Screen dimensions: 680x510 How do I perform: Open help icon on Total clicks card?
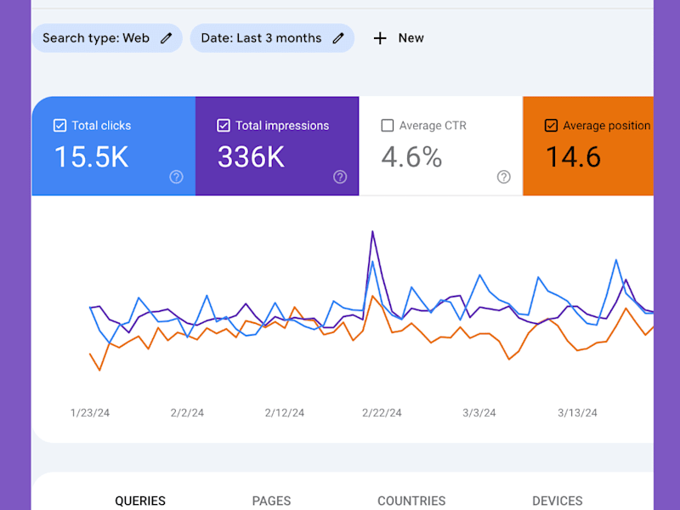point(176,177)
